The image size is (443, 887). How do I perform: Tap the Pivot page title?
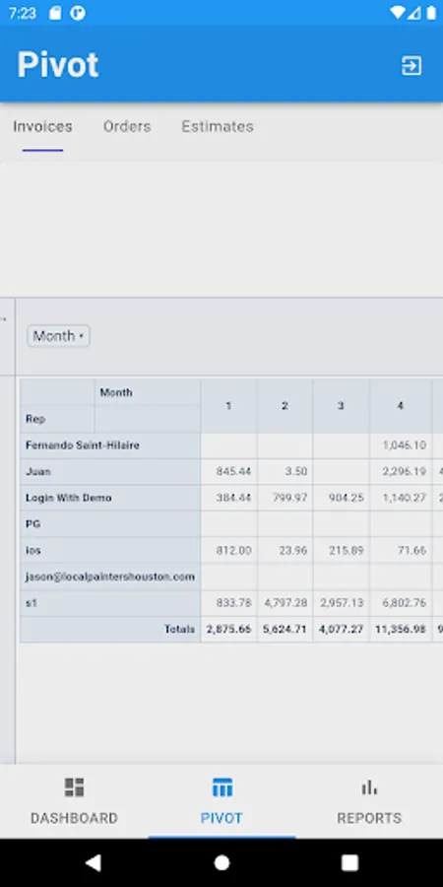58,65
